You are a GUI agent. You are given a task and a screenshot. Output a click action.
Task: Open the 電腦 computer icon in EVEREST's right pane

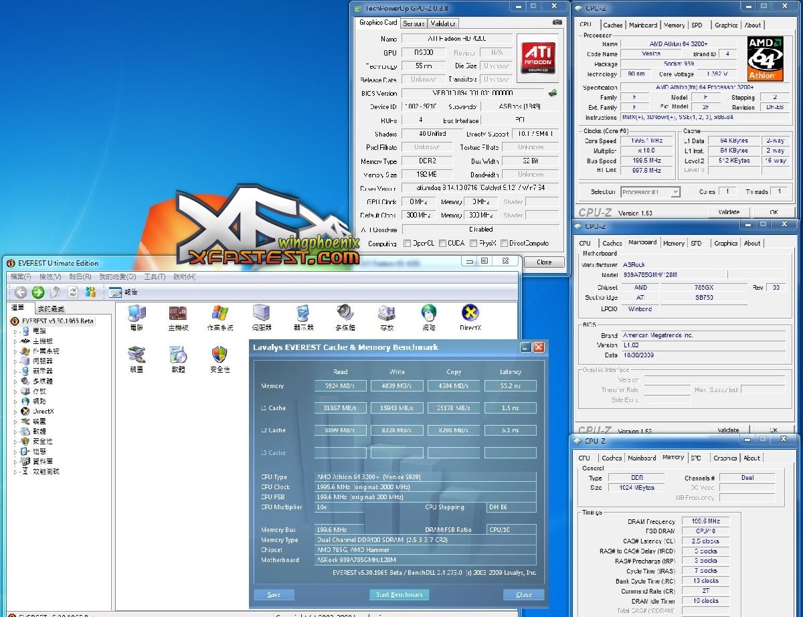tap(137, 313)
